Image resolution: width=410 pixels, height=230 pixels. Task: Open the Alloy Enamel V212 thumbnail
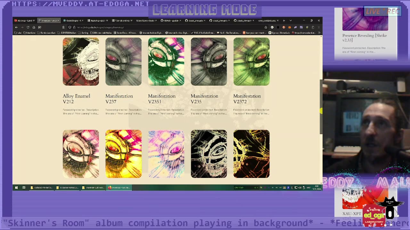point(81,62)
